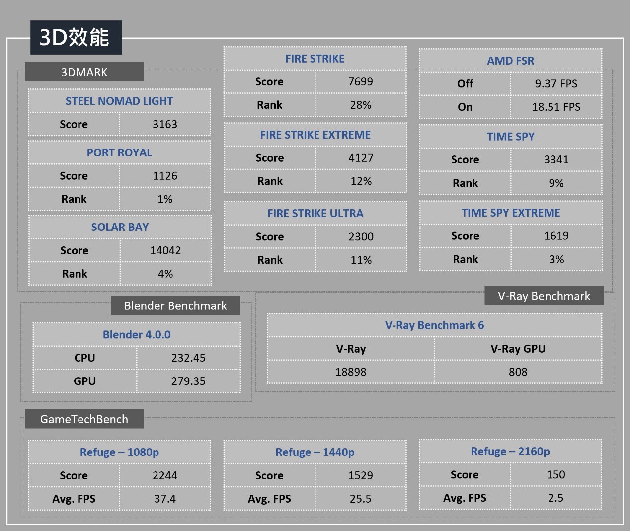
Task: Click the 3D效能 title label
Action: coord(76,37)
